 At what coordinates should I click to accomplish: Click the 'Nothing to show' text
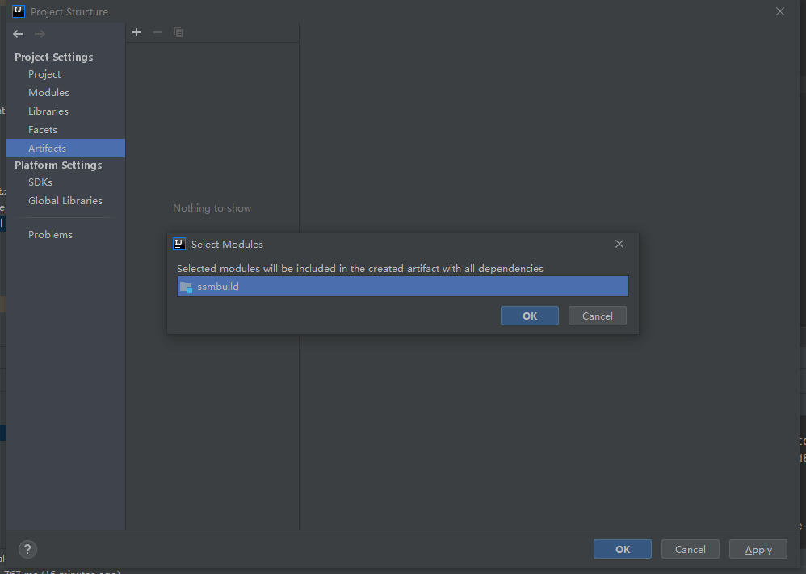click(212, 208)
